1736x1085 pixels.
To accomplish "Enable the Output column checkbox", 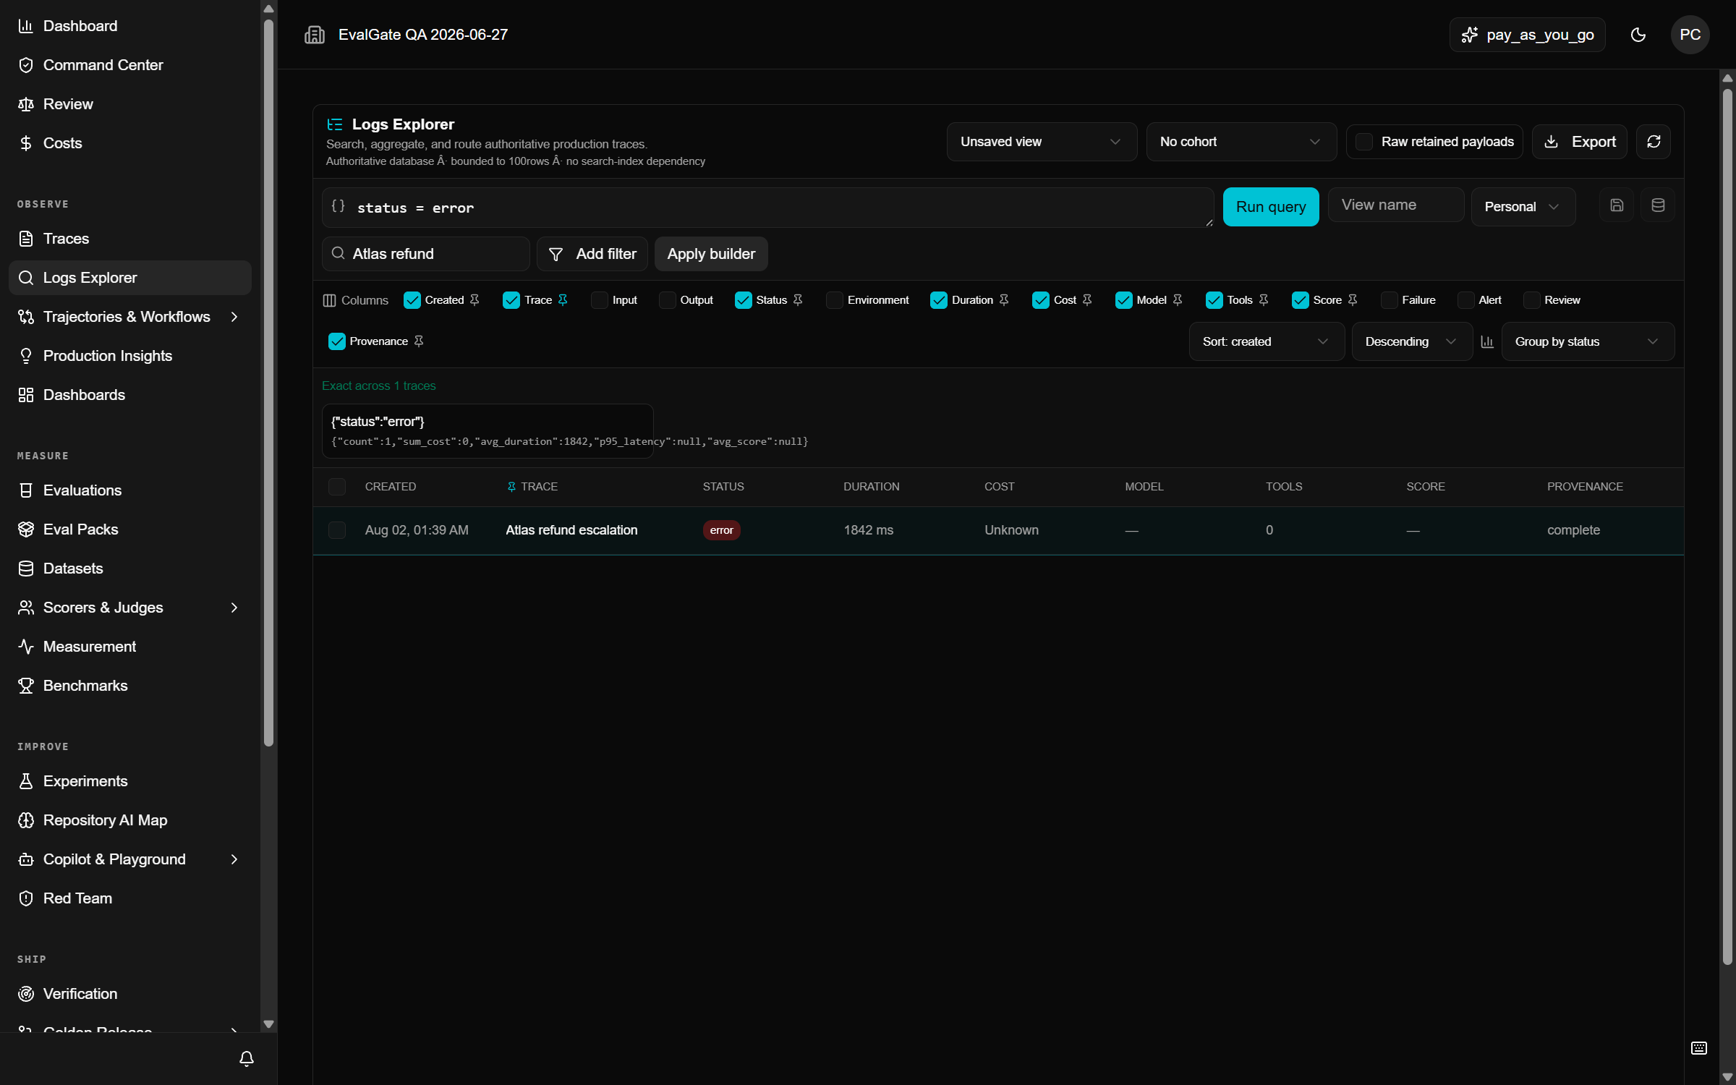I will (668, 300).
